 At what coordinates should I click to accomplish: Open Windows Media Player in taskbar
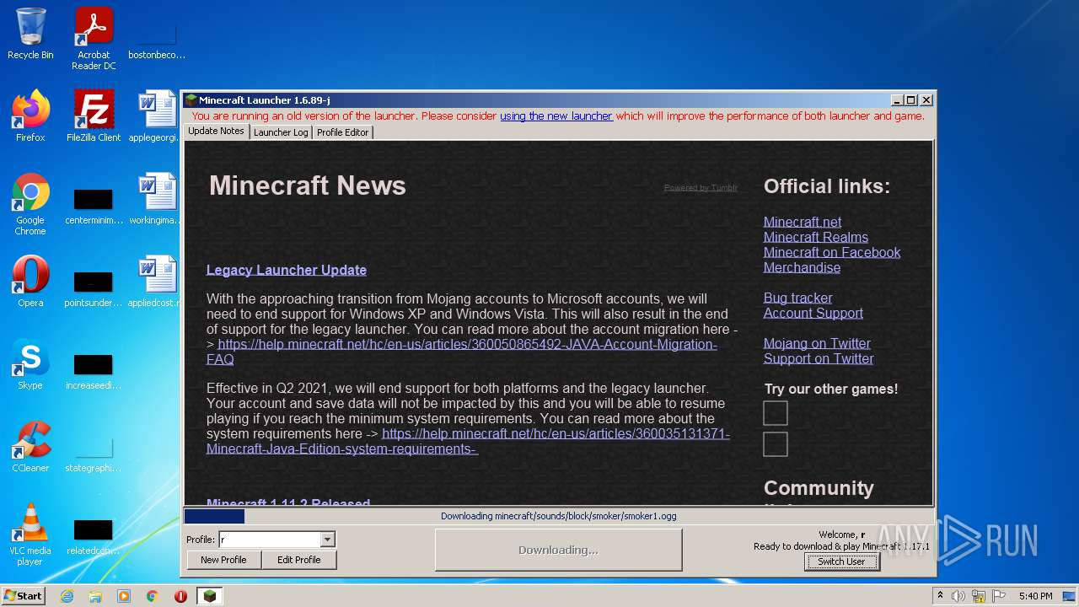click(x=124, y=596)
